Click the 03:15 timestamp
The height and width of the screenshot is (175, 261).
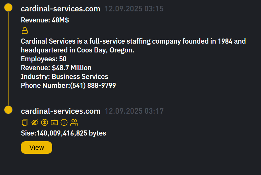(x=134, y=9)
